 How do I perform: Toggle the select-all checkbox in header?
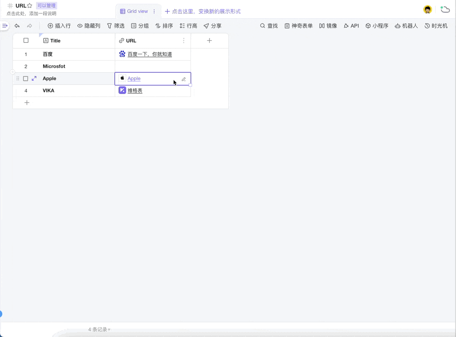(x=26, y=41)
